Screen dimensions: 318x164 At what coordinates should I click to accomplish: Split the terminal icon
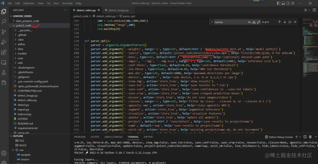coord(305,137)
